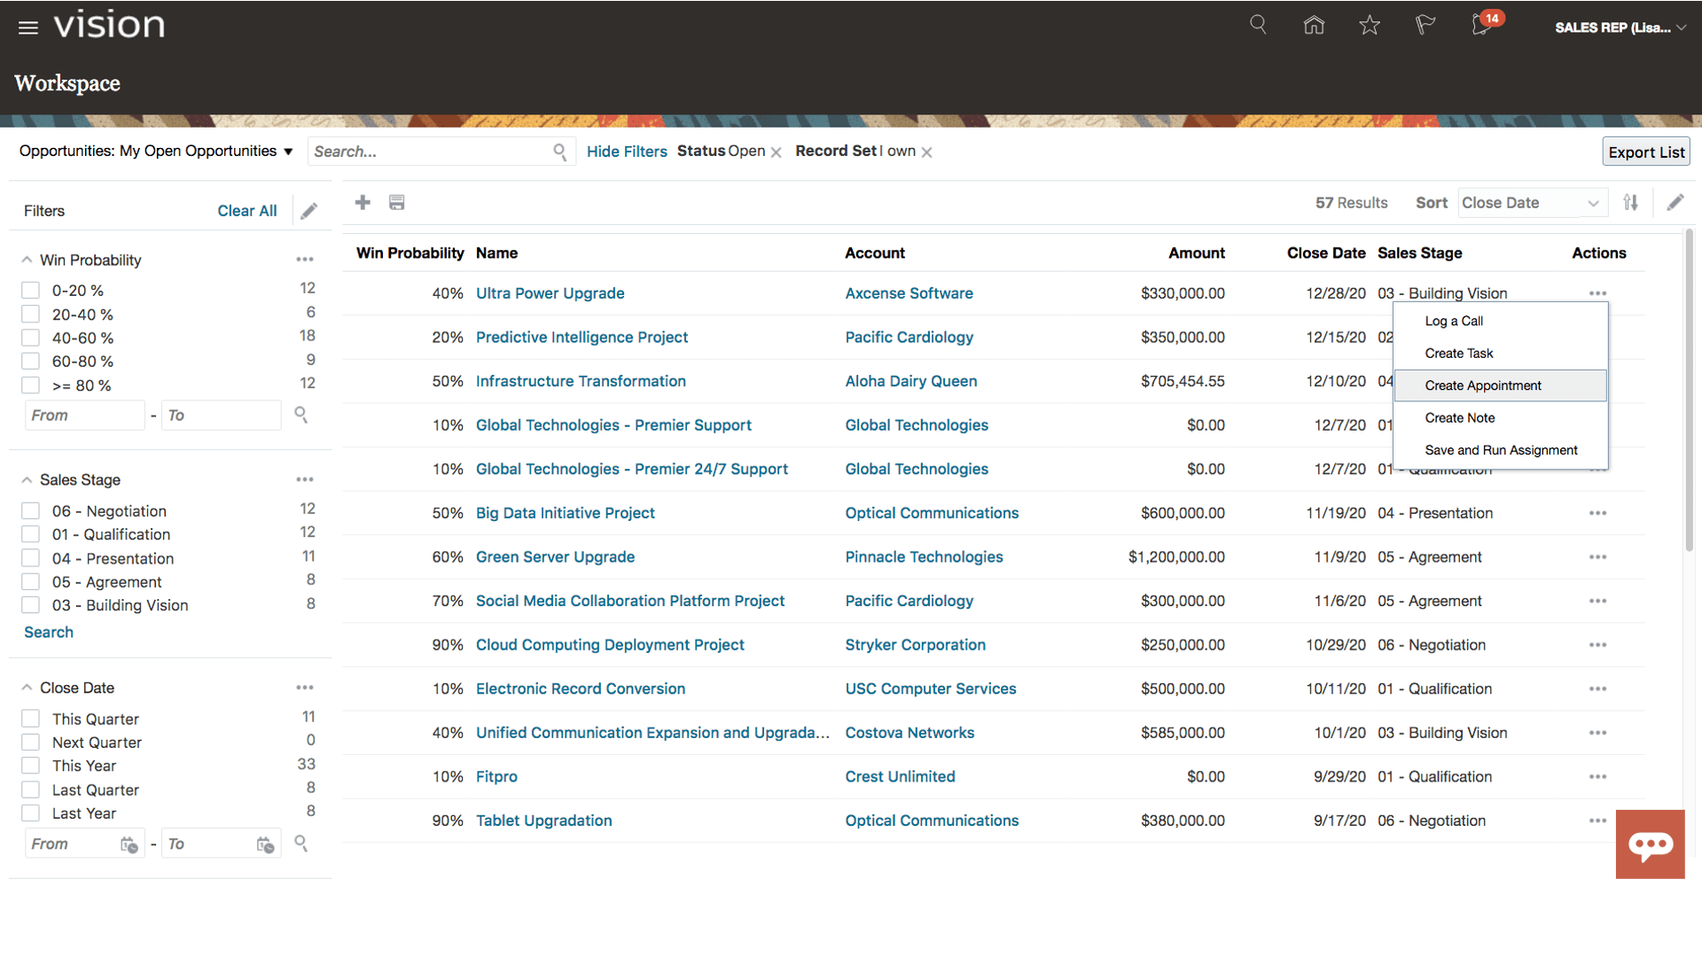Screen dimensions: 1702x957
Task: Open the edit columns pencil icon
Action: (x=1675, y=202)
